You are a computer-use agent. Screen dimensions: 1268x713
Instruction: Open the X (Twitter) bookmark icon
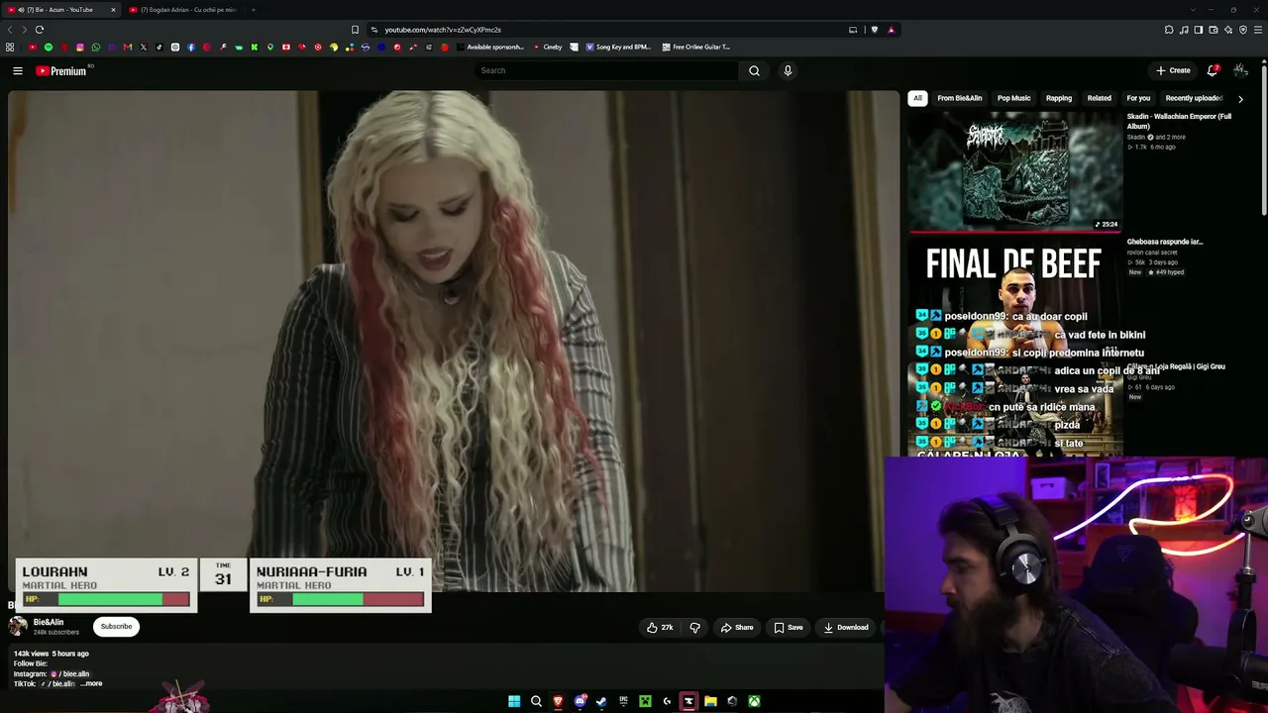click(x=144, y=47)
